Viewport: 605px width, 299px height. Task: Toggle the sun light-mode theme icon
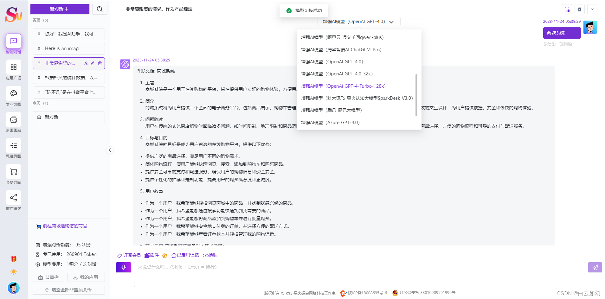pyautogui.click(x=13, y=272)
